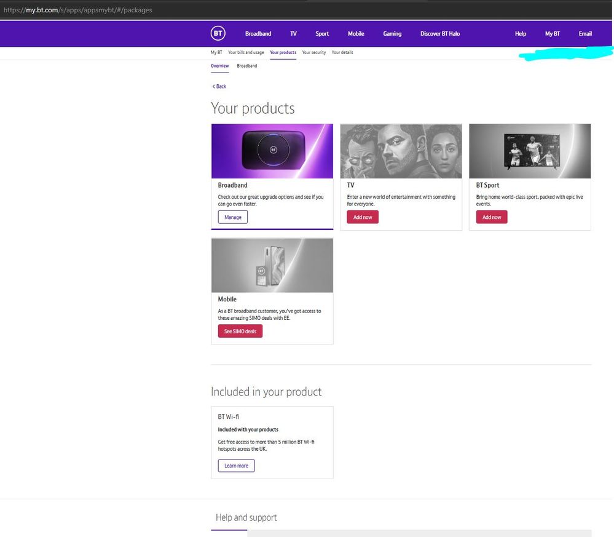Open the Your details tab
Image resolution: width=614 pixels, height=537 pixels.
click(x=342, y=53)
